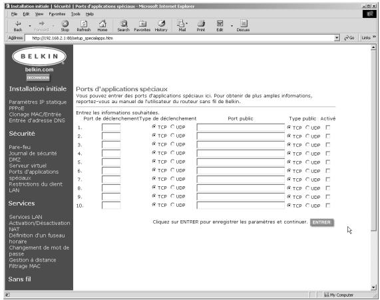The image size is (380, 300).
Task: Select UDP public type for row 10
Action: click(307, 206)
